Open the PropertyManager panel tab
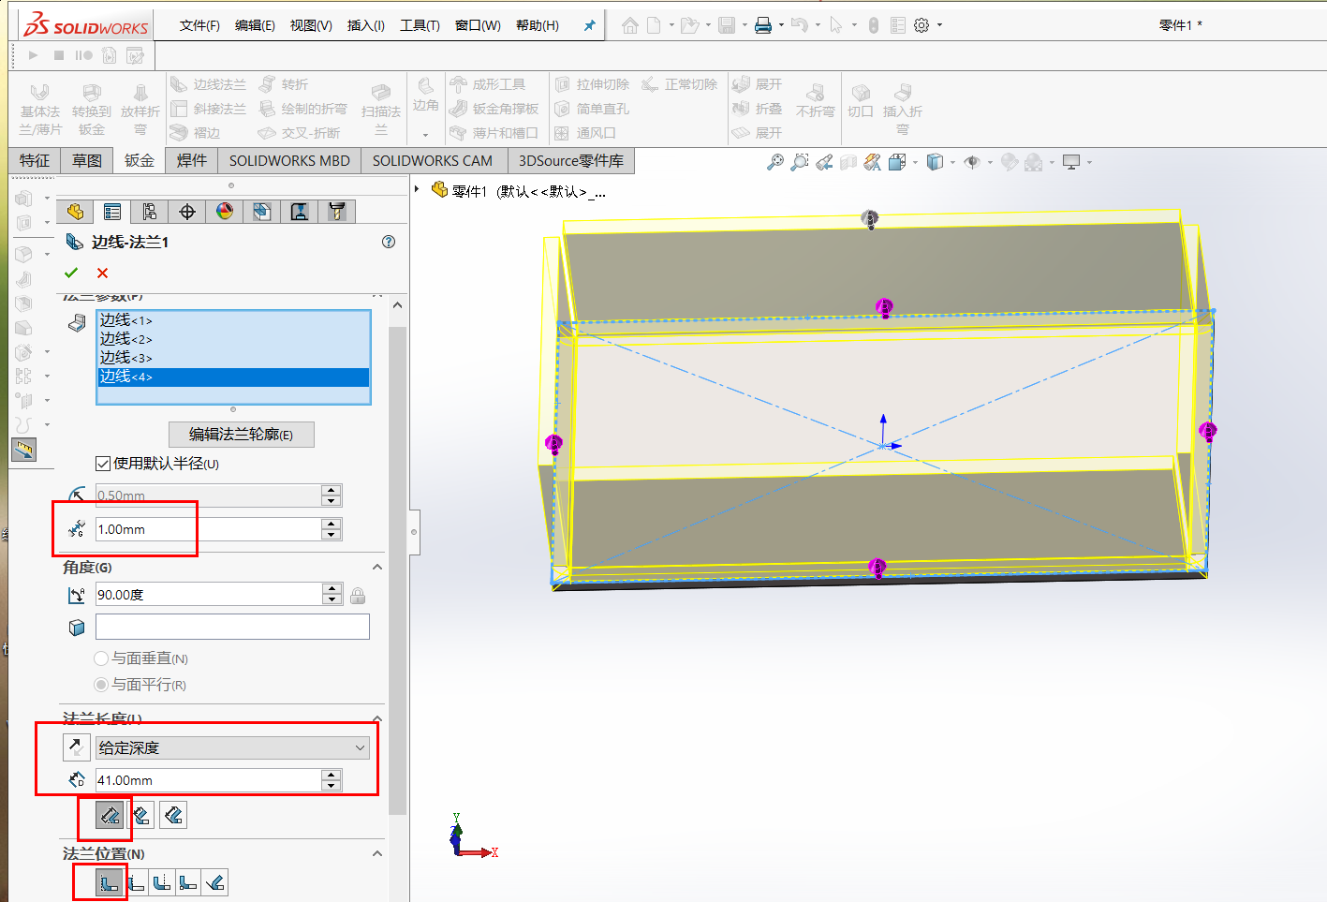The image size is (1327, 902). [112, 212]
